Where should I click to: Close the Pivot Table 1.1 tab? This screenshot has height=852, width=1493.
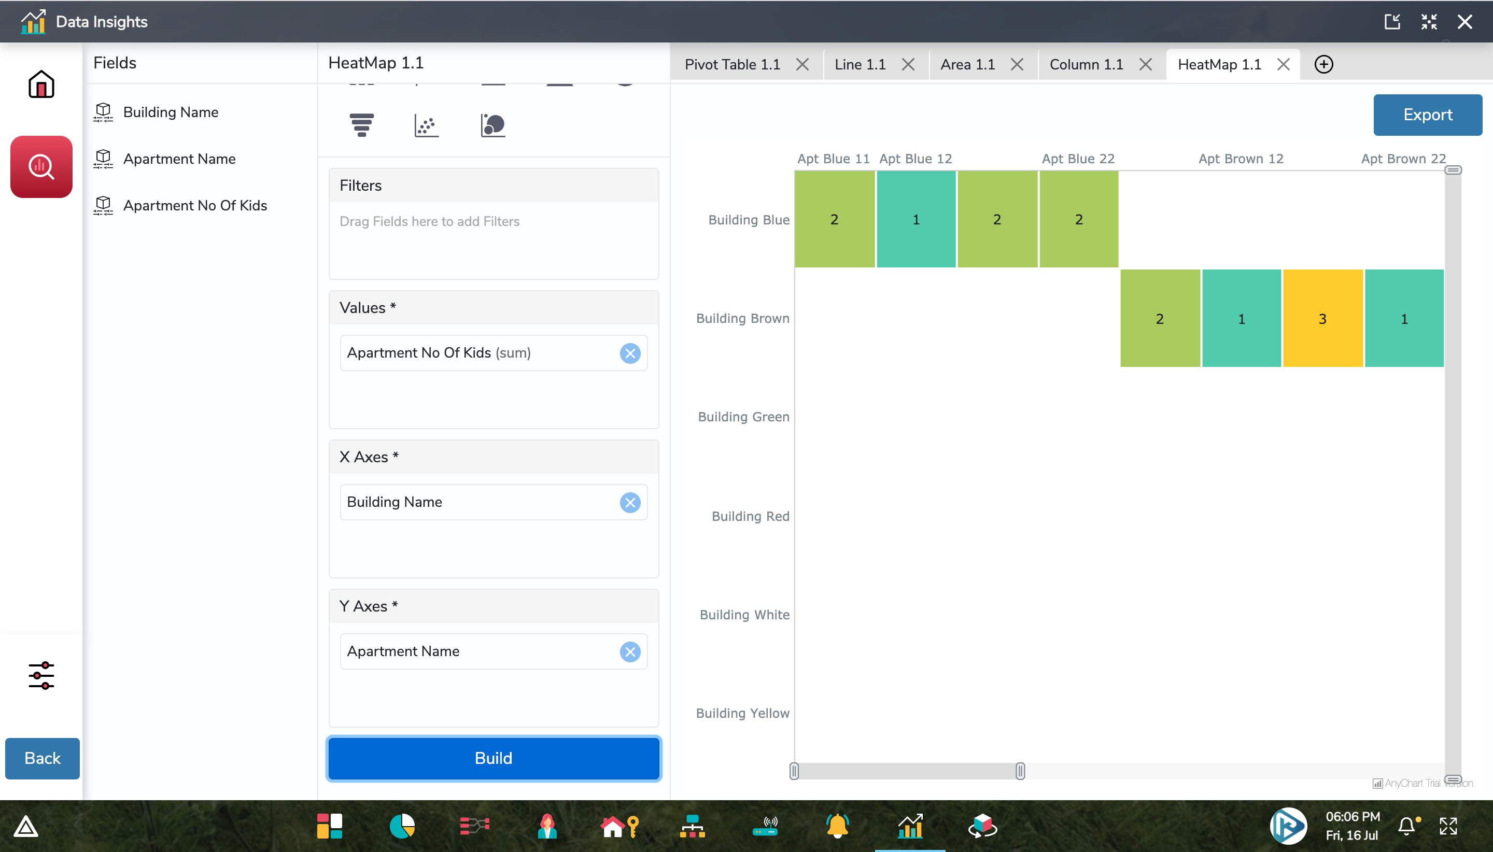pyautogui.click(x=802, y=64)
